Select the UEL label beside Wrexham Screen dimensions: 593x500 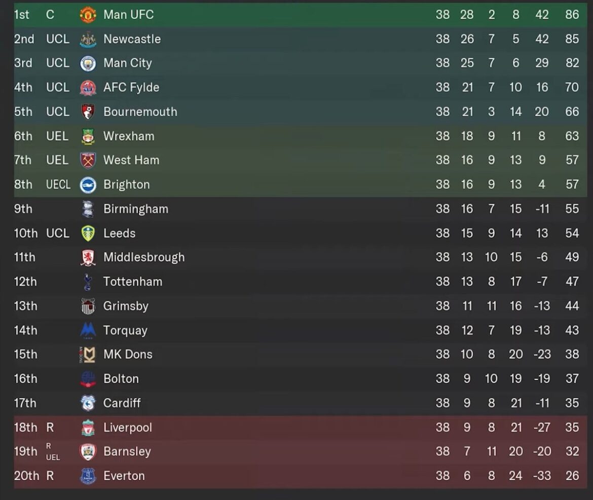57,136
